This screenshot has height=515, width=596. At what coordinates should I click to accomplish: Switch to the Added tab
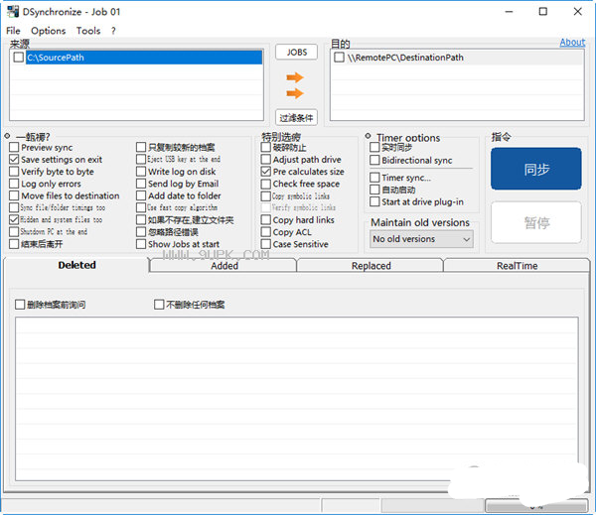[x=223, y=266]
